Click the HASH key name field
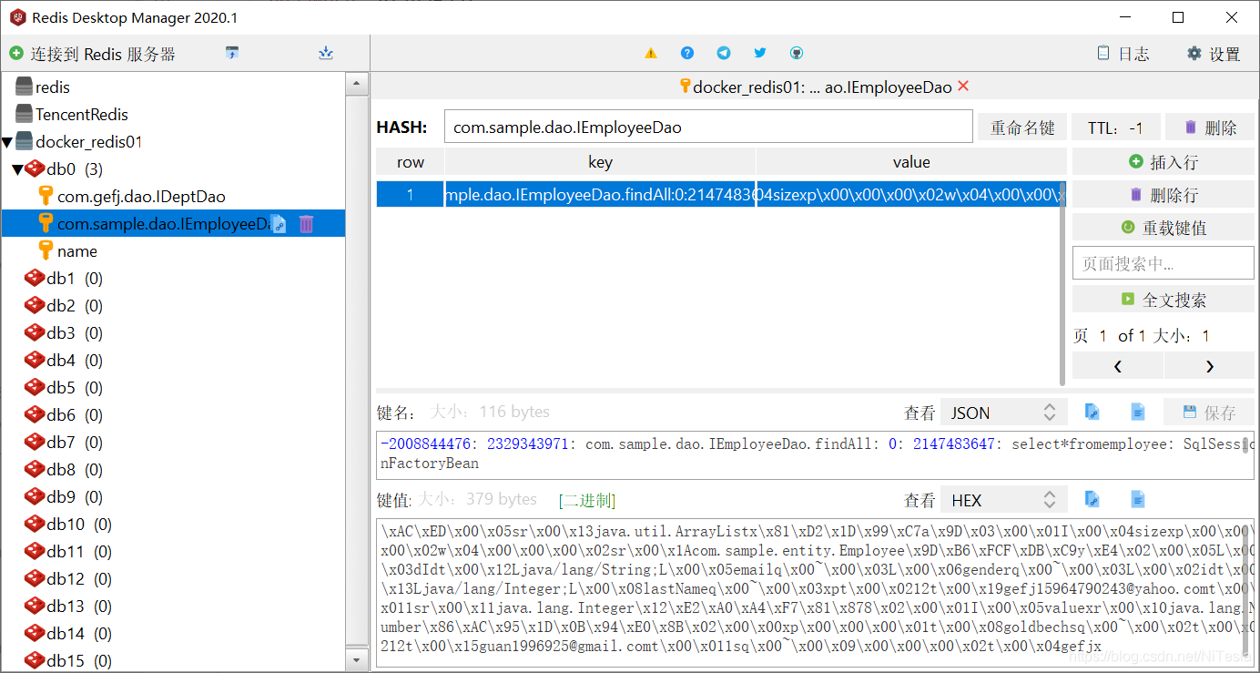1260x673 pixels. 708,127
